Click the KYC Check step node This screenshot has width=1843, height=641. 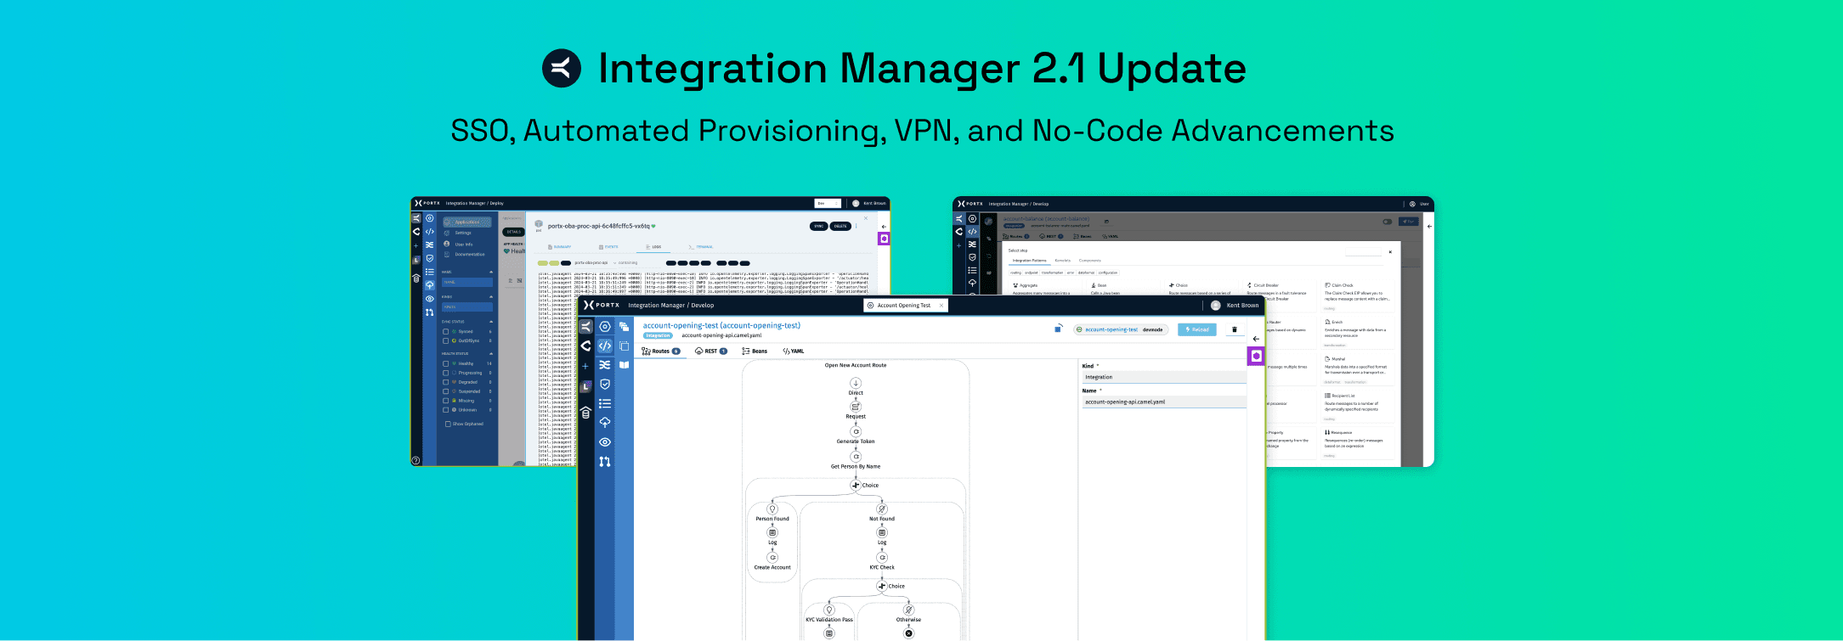pyautogui.click(x=882, y=558)
